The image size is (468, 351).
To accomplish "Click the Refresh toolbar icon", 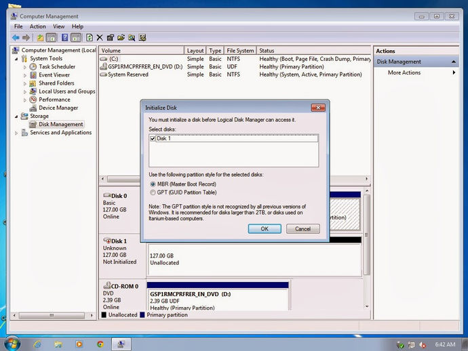I will pyautogui.click(x=90, y=37).
